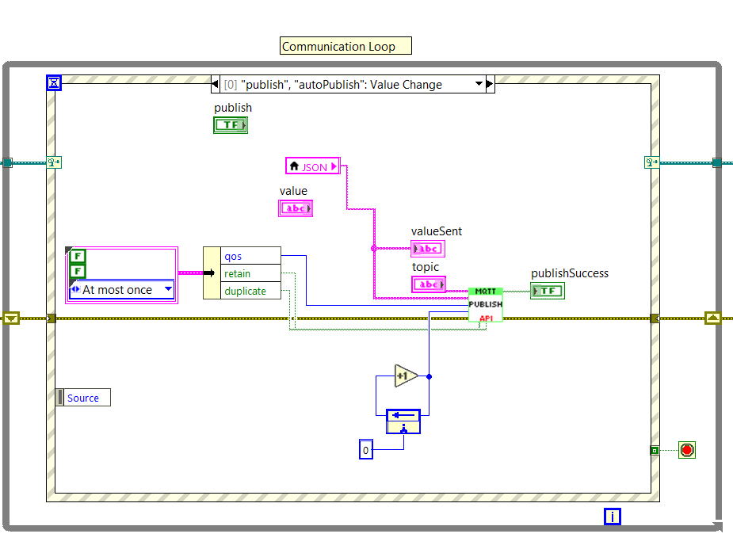Screen dimensions: 733x549
Task: Click the increment +1 function node
Action: (405, 376)
